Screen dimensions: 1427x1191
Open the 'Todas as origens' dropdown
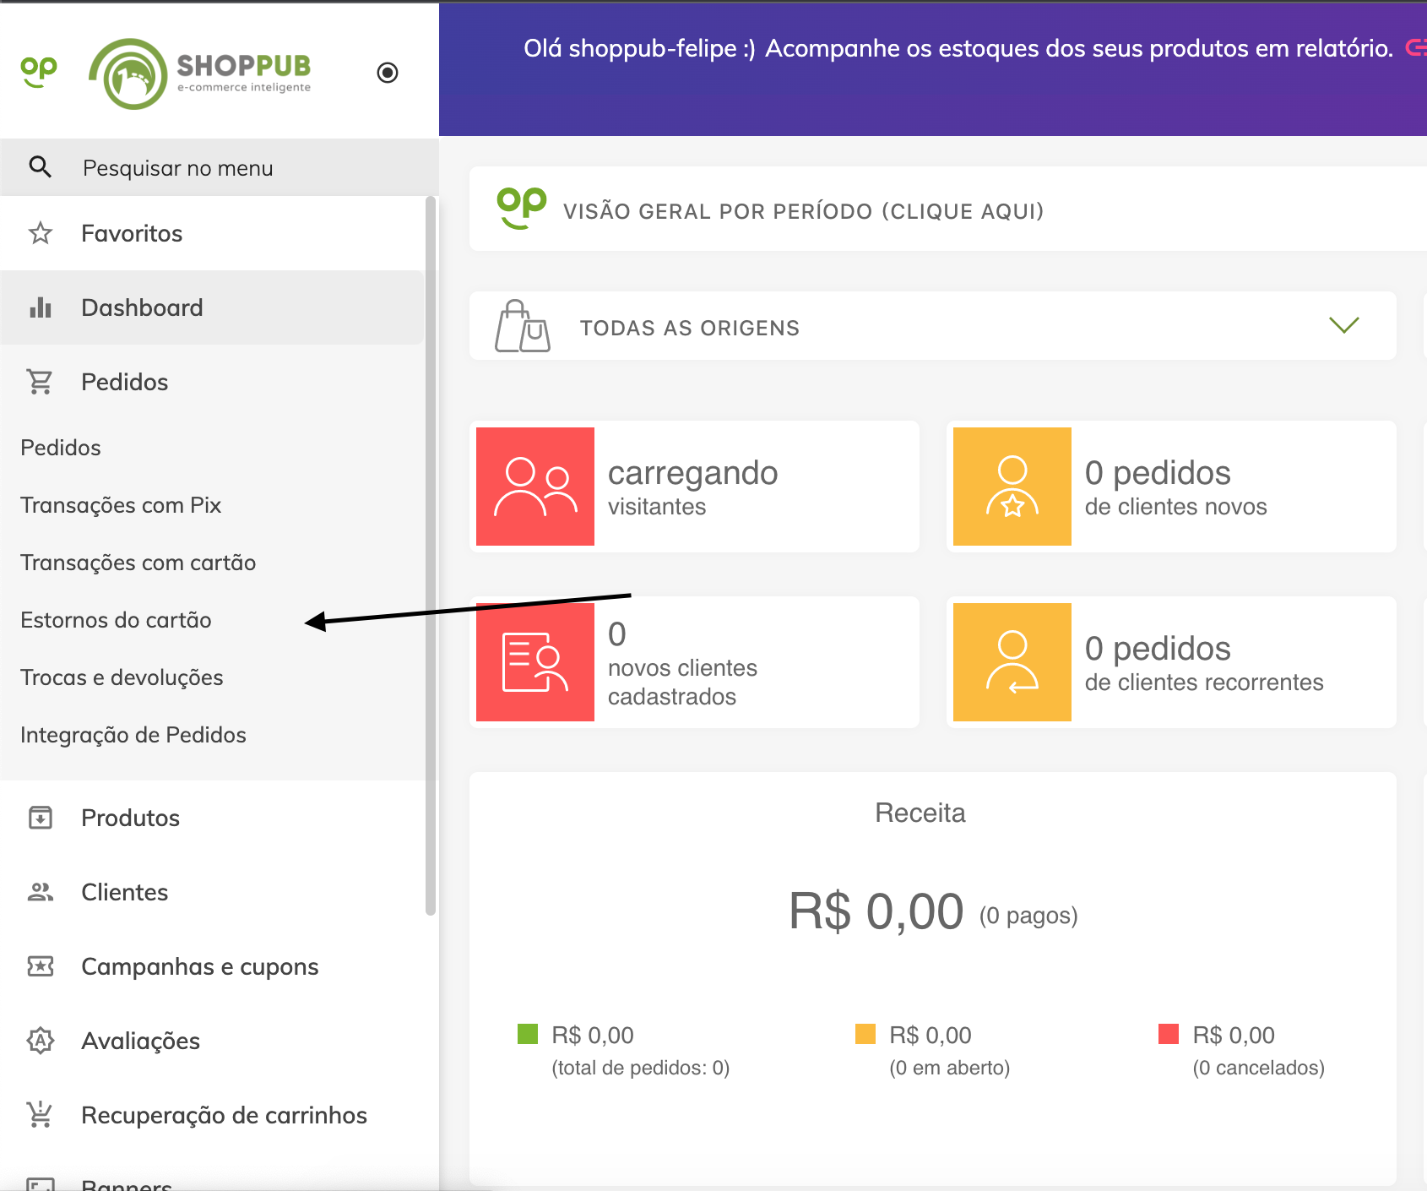tap(932, 326)
